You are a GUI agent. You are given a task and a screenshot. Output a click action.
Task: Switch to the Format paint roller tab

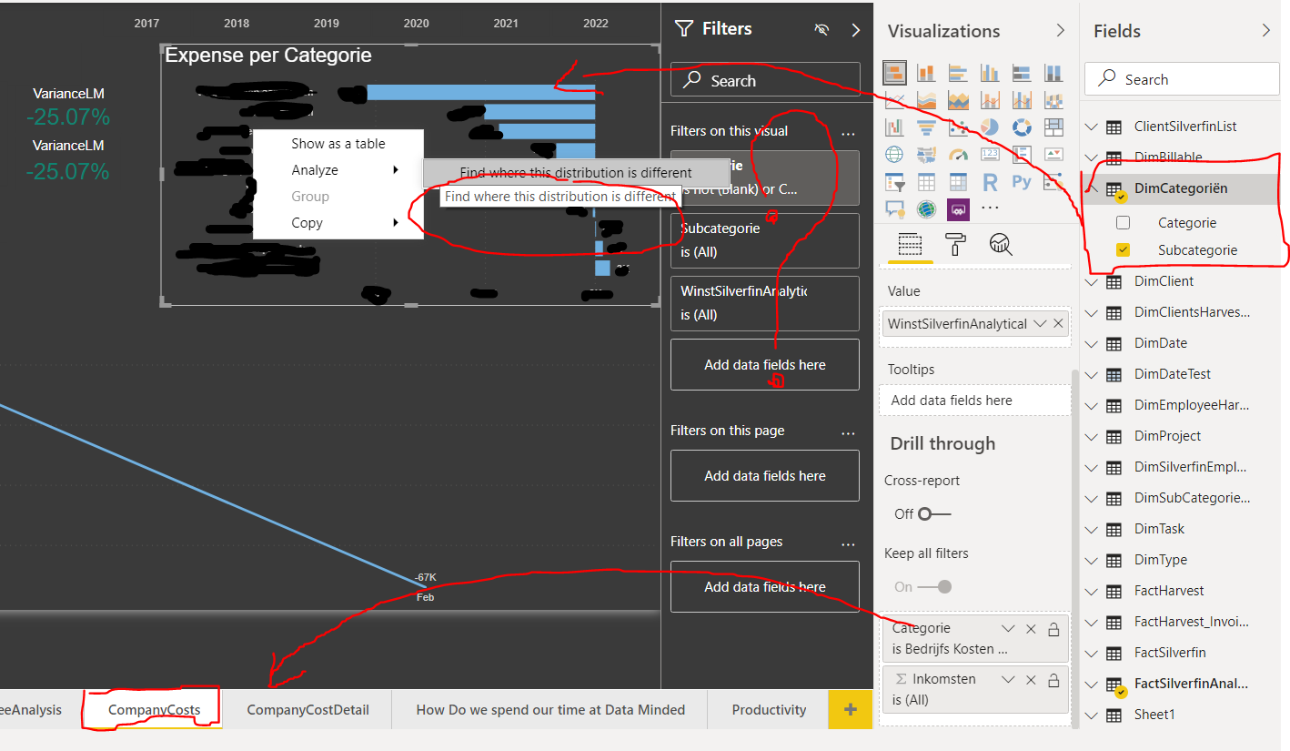[956, 244]
